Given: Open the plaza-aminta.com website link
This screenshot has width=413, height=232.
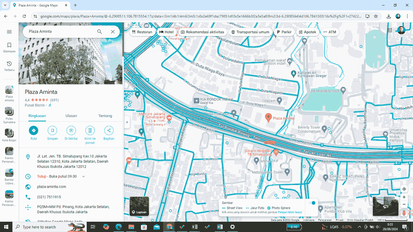Looking at the screenshot, I should 51,187.
